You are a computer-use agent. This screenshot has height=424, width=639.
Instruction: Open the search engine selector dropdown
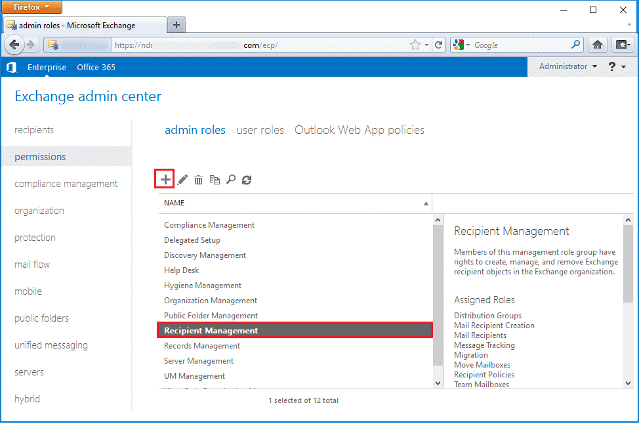point(468,45)
